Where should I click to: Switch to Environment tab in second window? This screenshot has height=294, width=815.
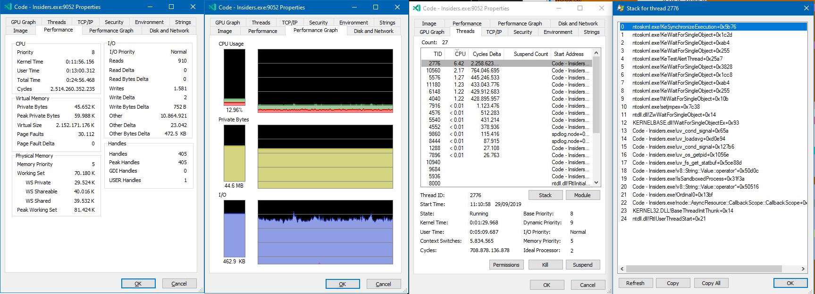coord(353,23)
